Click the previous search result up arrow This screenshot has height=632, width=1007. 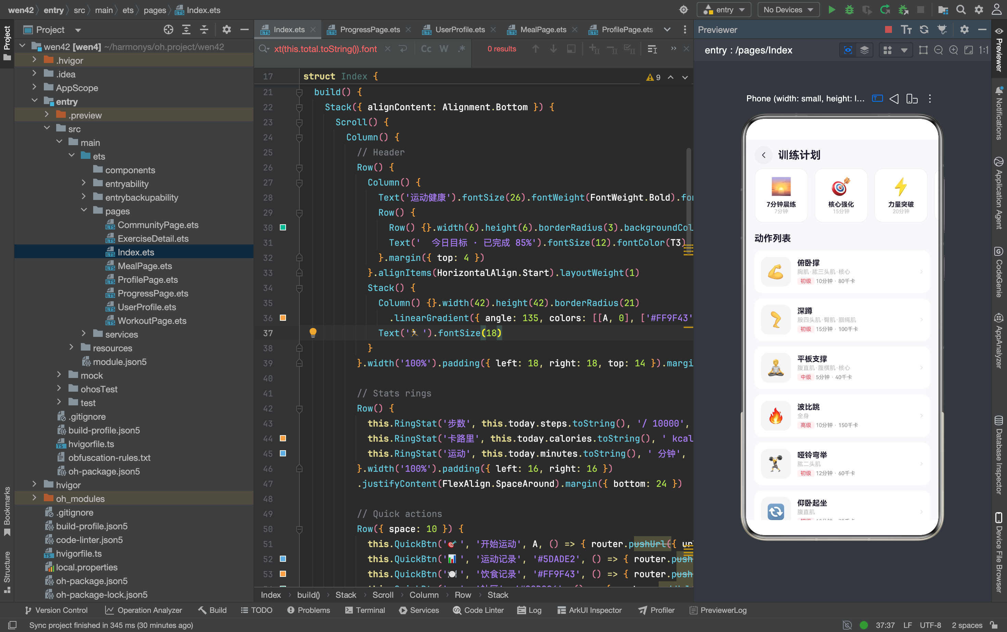535,49
